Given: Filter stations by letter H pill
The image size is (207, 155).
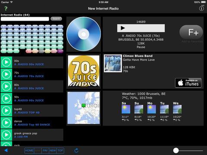Looking at the screenshot, I should (x=47, y=27).
